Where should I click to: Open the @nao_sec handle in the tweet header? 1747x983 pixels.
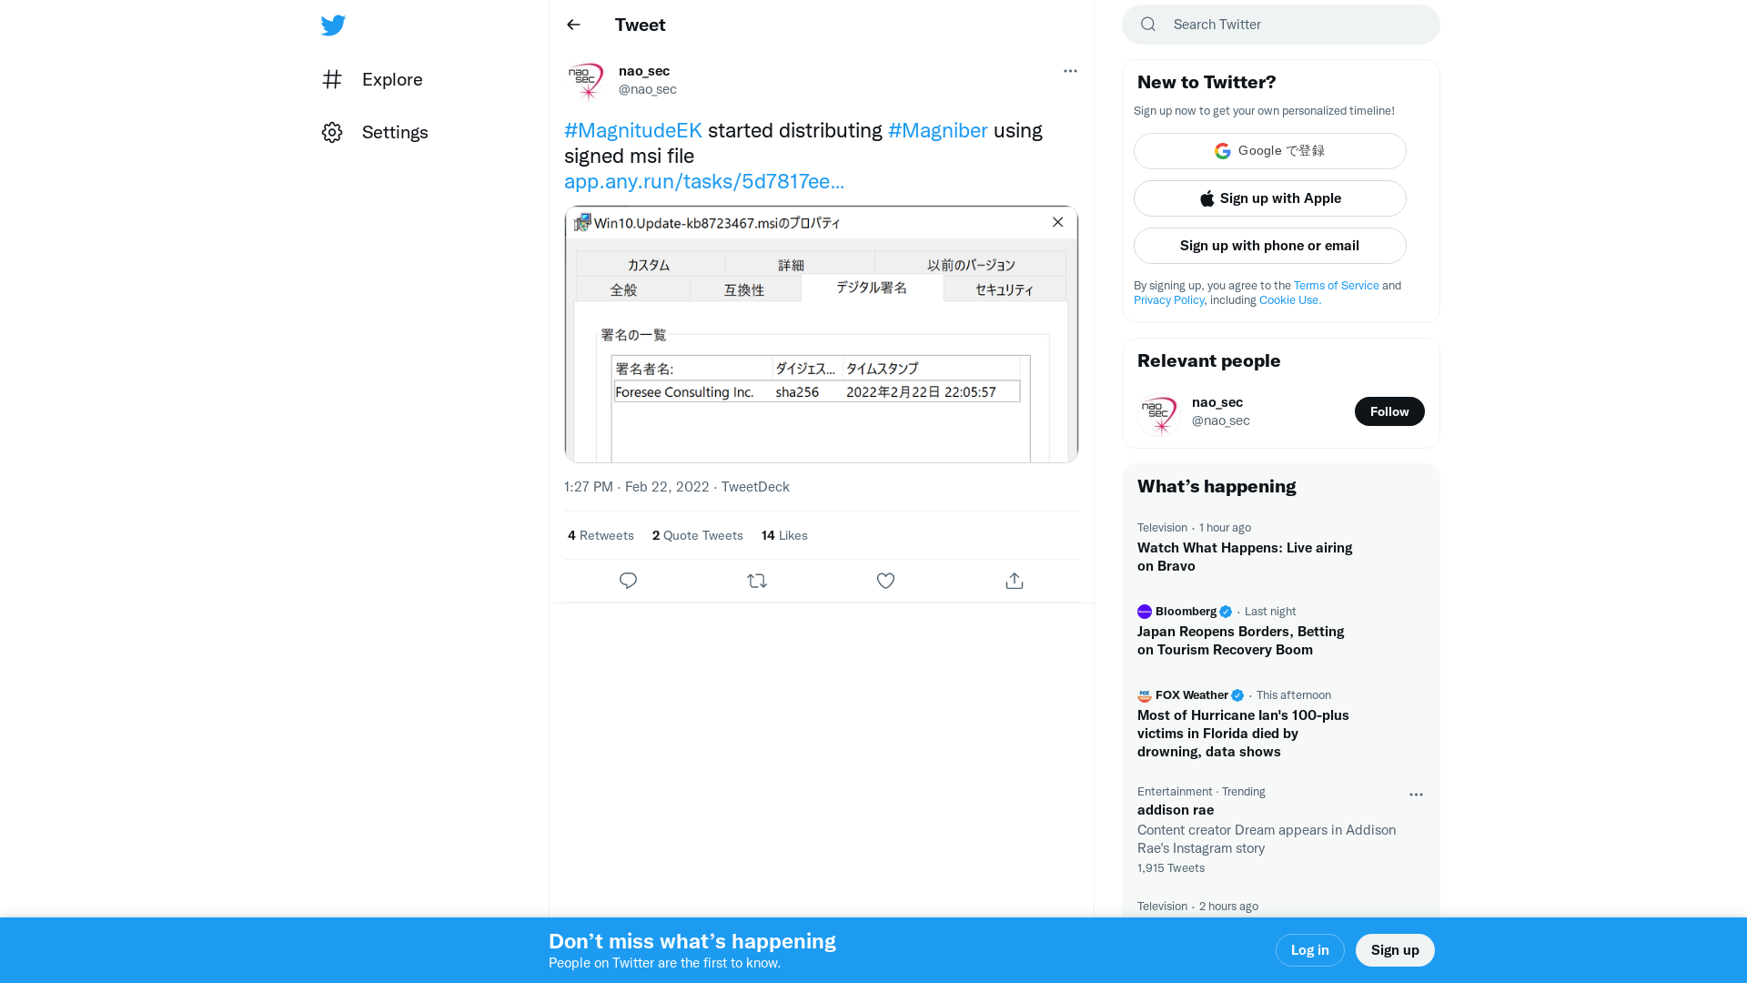[648, 89]
